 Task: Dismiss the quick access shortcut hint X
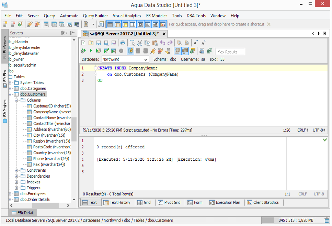[269, 24]
